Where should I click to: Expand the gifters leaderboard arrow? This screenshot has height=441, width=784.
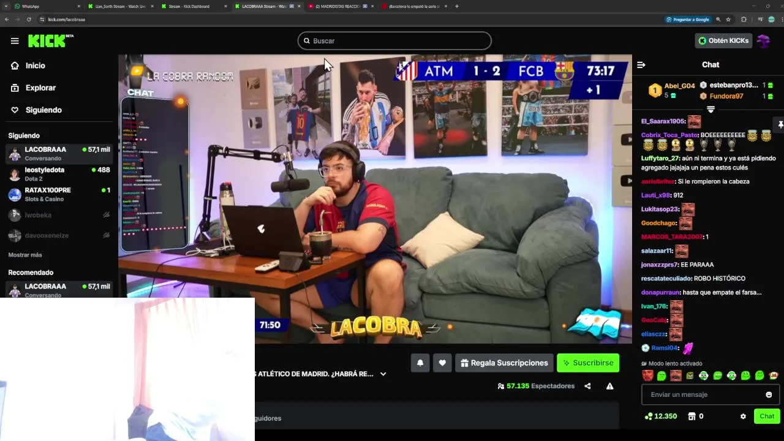[710, 109]
